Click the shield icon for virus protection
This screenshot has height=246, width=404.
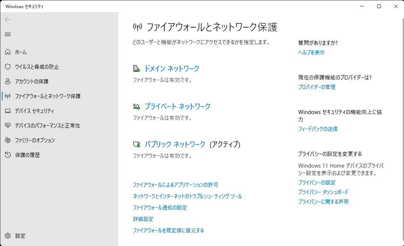pos(8,67)
